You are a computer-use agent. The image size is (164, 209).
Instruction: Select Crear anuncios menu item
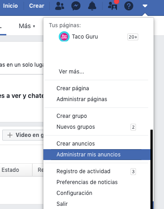click(x=75, y=144)
